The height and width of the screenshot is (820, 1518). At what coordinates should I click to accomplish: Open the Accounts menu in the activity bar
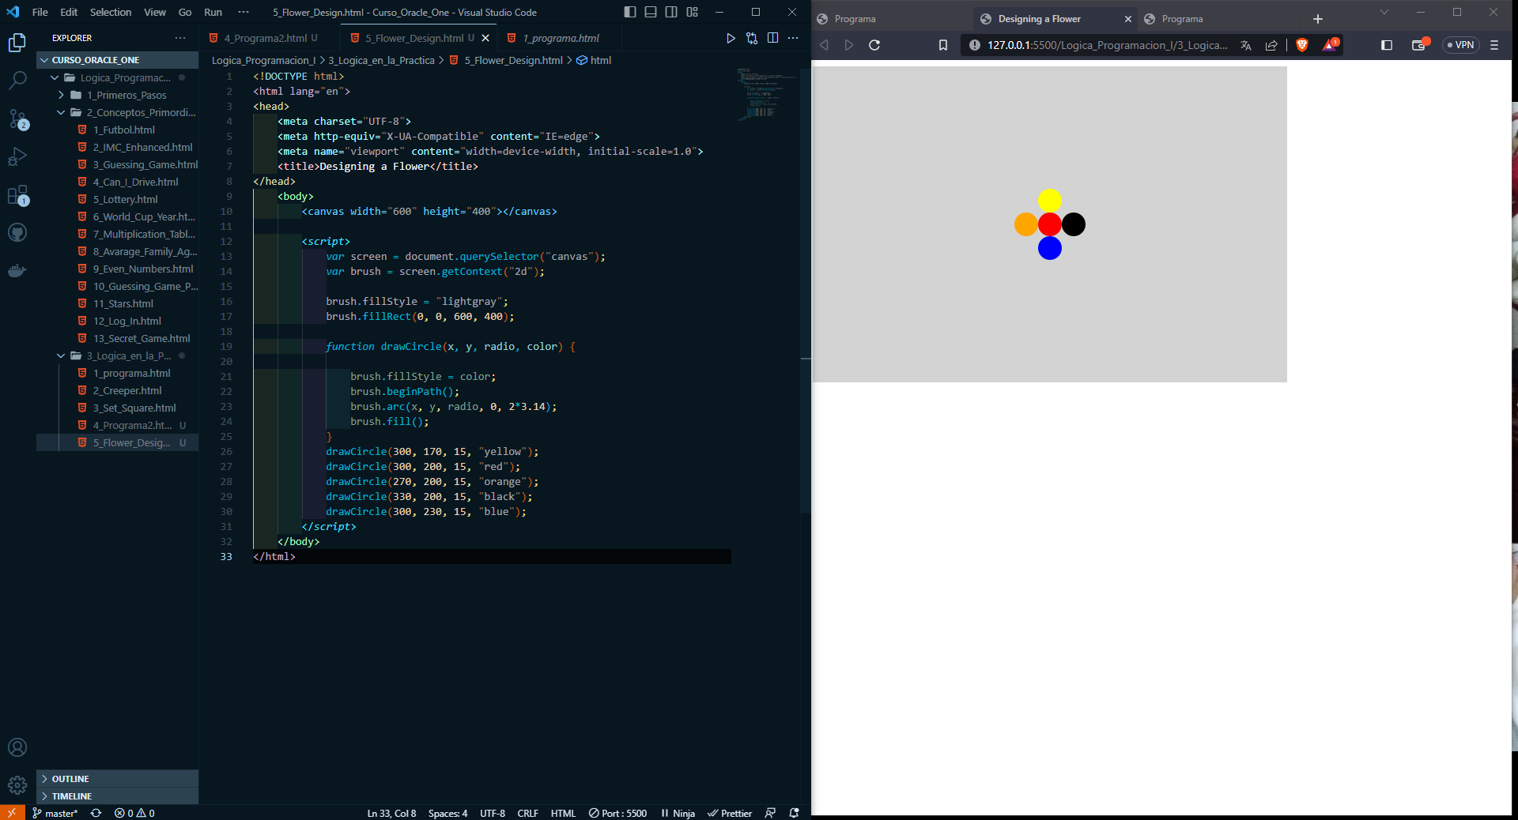[x=17, y=747]
